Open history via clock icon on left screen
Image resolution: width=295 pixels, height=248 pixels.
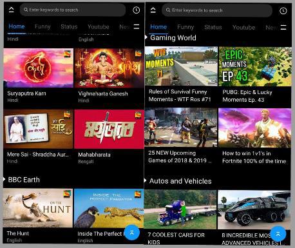[x=136, y=10]
